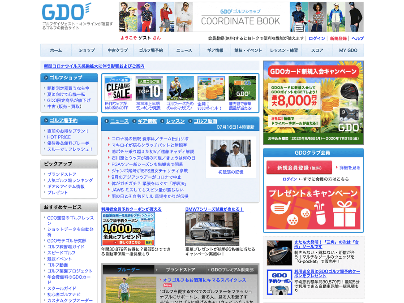Open BMW7シリーズ試乗が当たる link
The height and width of the screenshot is (303, 404).
click(x=215, y=209)
